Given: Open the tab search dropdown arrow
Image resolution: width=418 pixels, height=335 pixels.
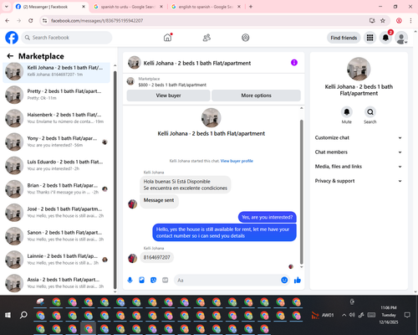Looking at the screenshot, I should click(6, 7).
